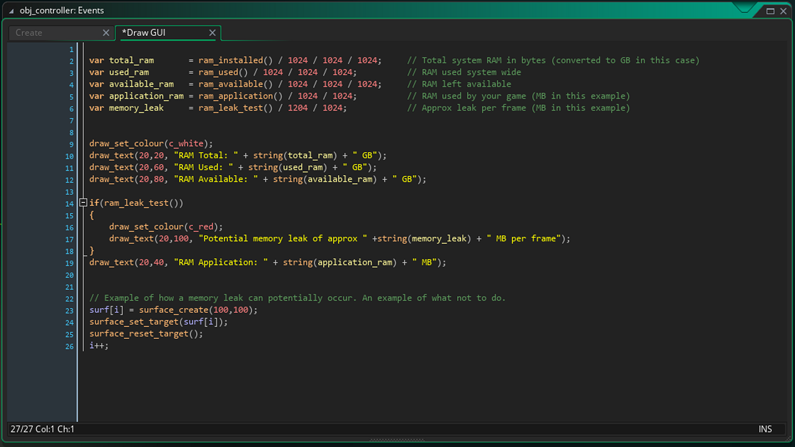Toggle the INS insert mode indicator
The height and width of the screenshot is (447, 795).
click(x=765, y=429)
